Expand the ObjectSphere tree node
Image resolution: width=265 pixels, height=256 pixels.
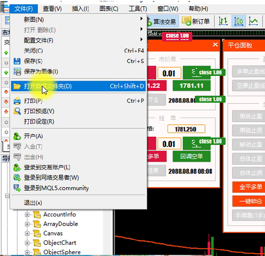pos(27,253)
